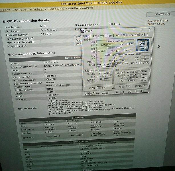Switch to the 主板 tab

(x=102, y=36)
